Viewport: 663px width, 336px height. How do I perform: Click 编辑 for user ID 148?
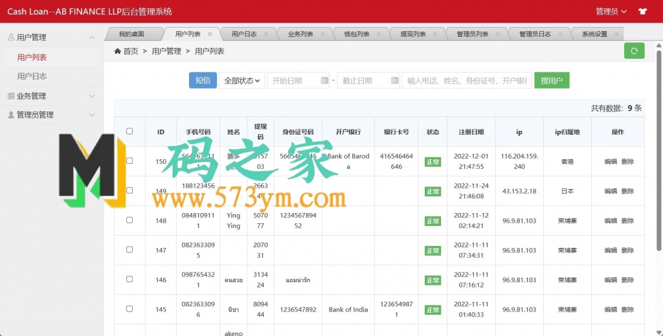coord(611,221)
